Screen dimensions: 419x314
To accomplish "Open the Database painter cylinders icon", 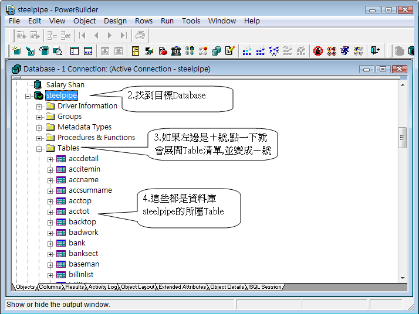I will pos(217,51).
